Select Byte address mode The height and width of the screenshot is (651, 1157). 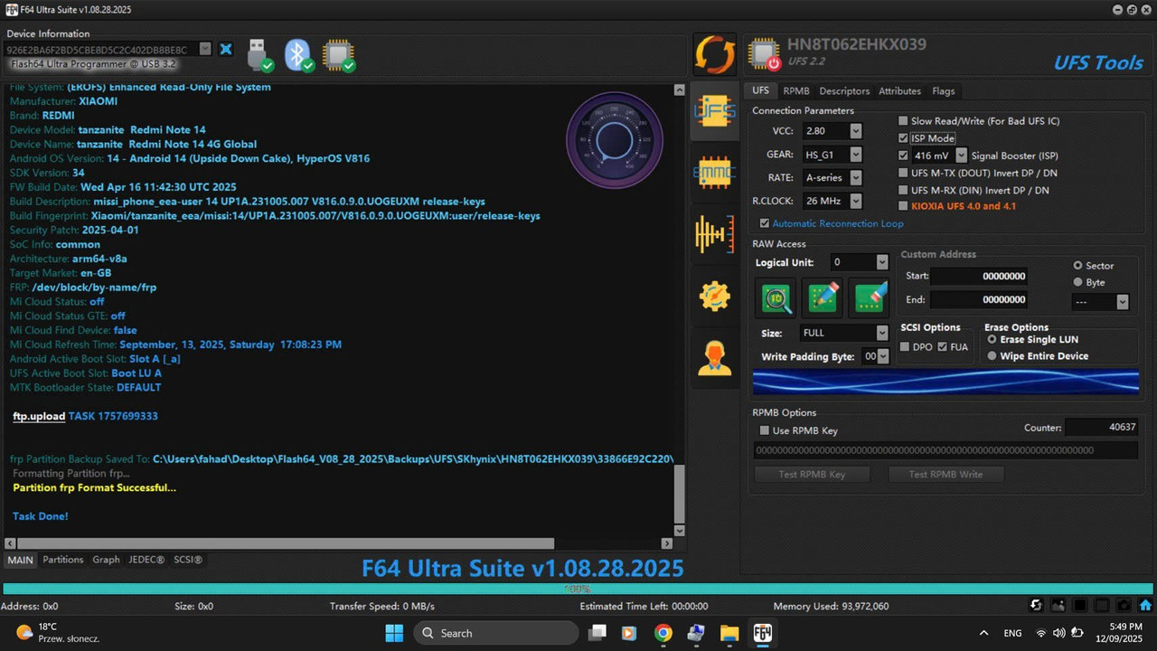(x=1077, y=282)
